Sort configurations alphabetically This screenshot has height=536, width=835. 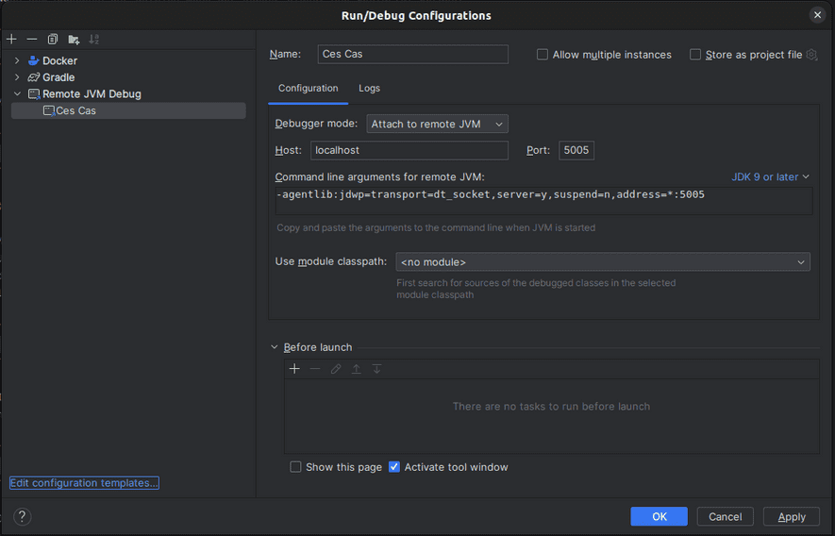tap(93, 39)
